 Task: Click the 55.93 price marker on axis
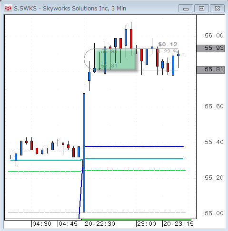tap(211, 48)
